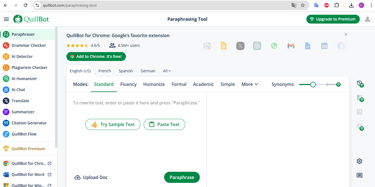The width and height of the screenshot is (375, 187).
Task: Click Paste Text button
Action: [164, 124]
